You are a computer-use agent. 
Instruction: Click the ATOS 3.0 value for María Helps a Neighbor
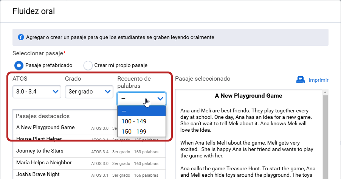(x=100, y=163)
